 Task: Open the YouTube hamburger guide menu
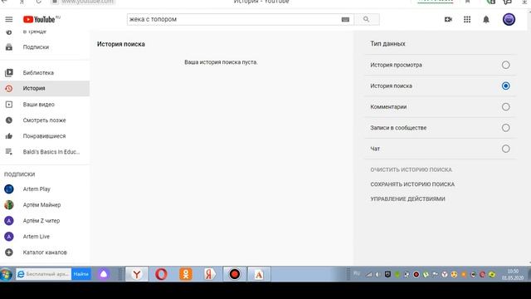coord(9,19)
